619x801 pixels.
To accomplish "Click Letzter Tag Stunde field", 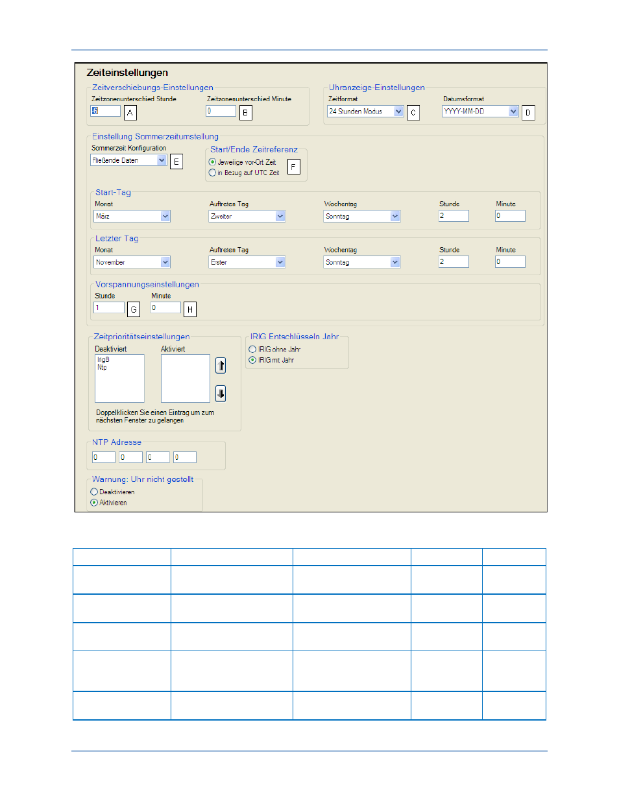I will tap(454, 261).
